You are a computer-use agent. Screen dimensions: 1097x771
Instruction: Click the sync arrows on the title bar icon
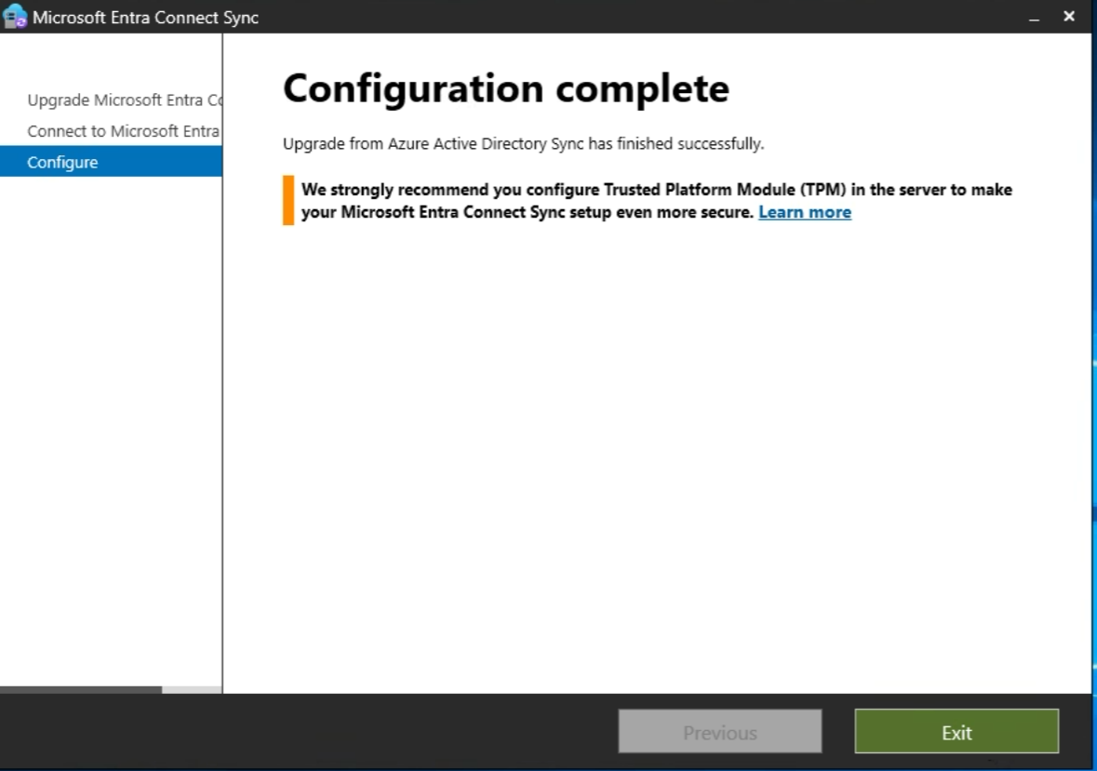21,21
